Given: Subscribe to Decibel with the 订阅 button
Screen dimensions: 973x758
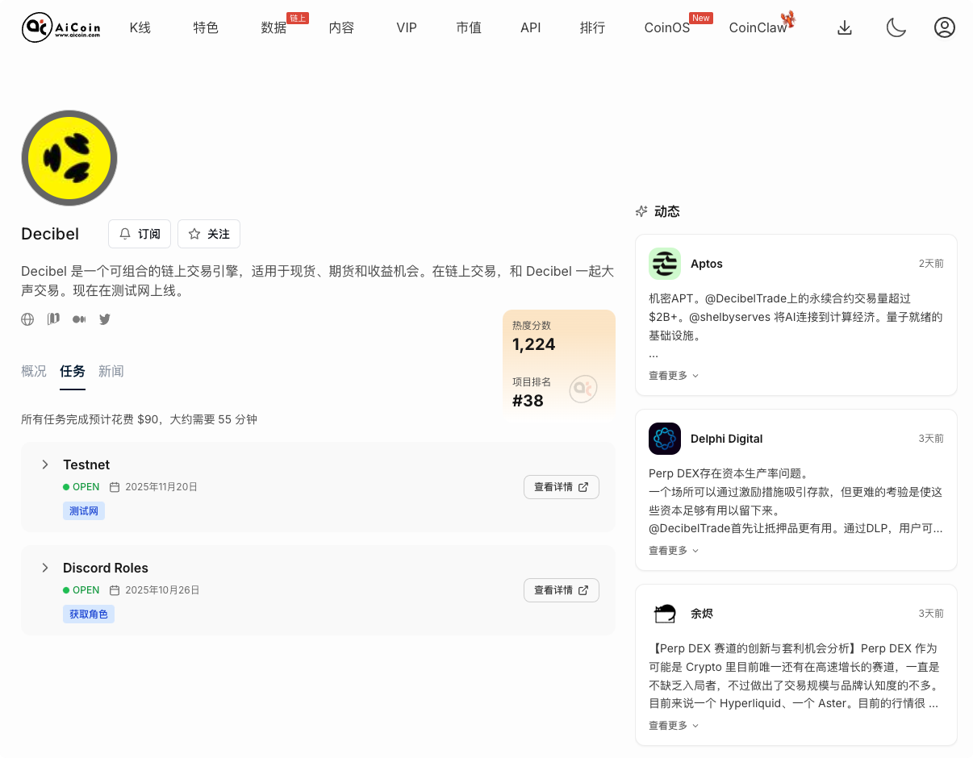Looking at the screenshot, I should 140,234.
